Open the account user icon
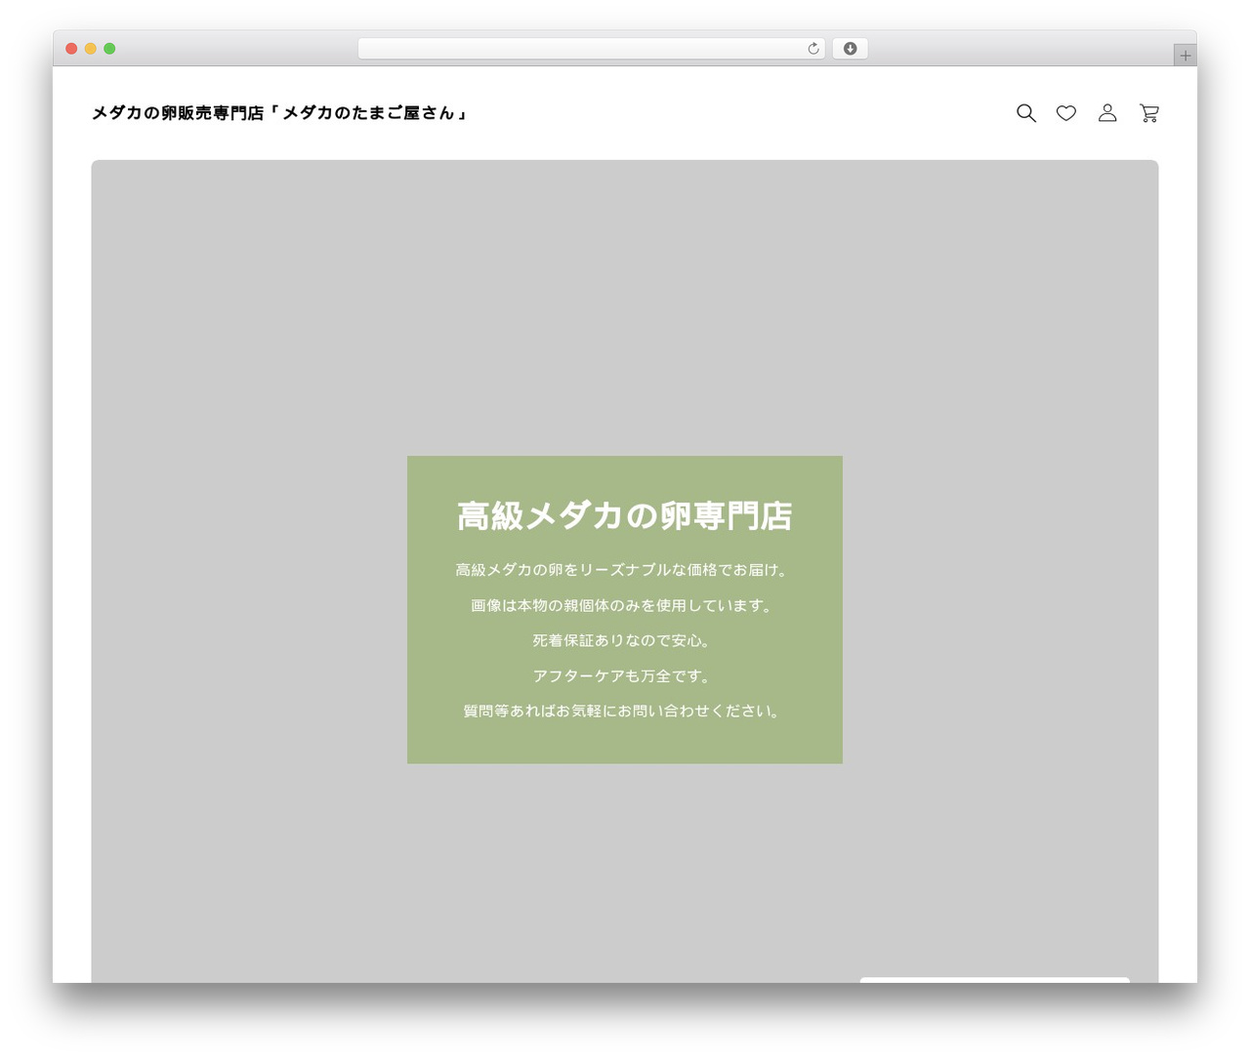1250x1058 pixels. pos(1107,113)
